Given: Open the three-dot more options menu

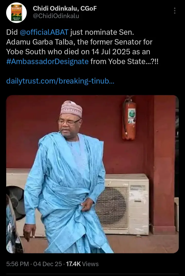Looking at the screenshot, I should pyautogui.click(x=175, y=11).
